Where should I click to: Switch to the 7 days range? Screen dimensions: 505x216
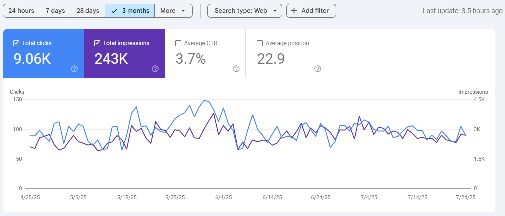[x=55, y=11]
